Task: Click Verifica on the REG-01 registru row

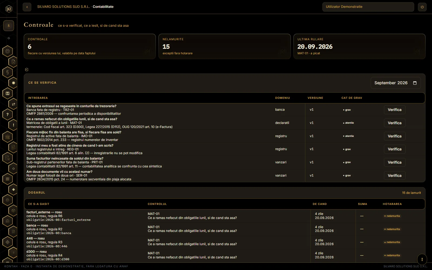Action: click(x=394, y=149)
